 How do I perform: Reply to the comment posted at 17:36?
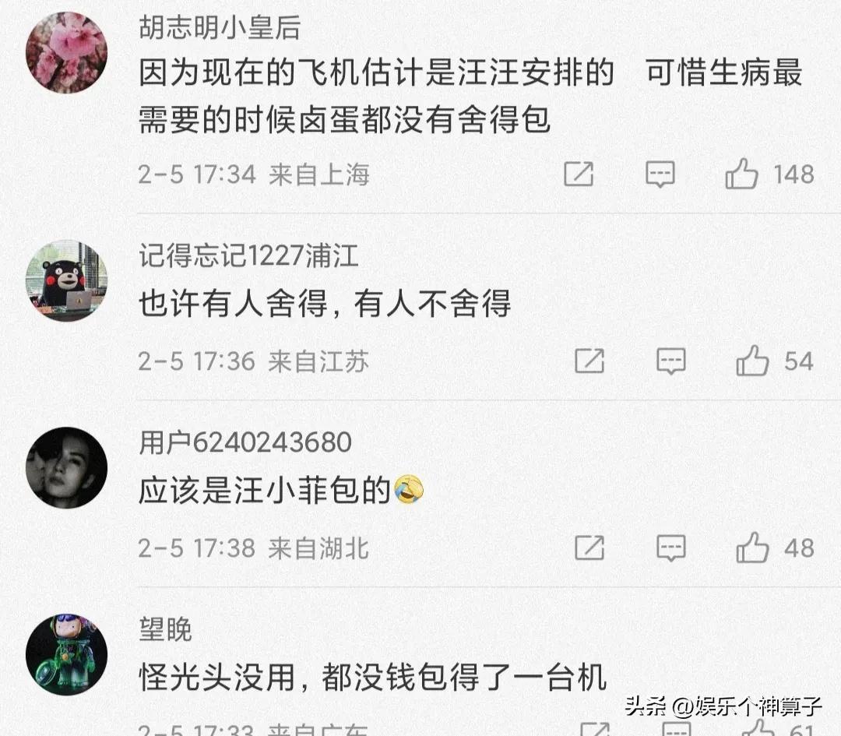click(x=671, y=361)
